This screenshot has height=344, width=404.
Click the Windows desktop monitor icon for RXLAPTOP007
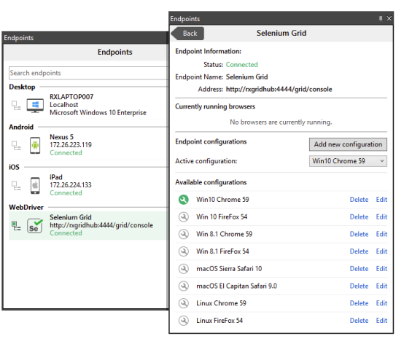tap(35, 105)
